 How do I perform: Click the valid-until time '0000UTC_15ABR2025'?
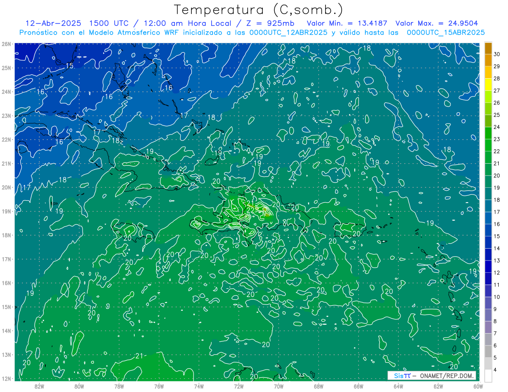tap(445, 33)
